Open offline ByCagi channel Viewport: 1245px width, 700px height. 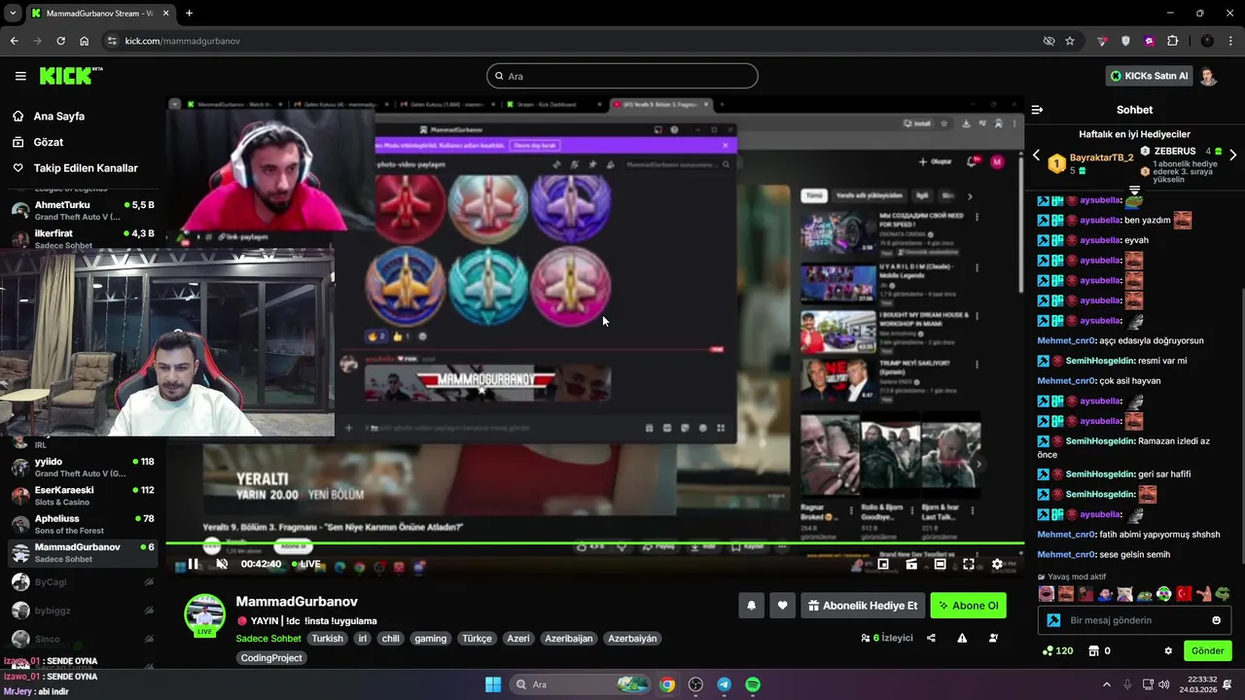coord(83,581)
